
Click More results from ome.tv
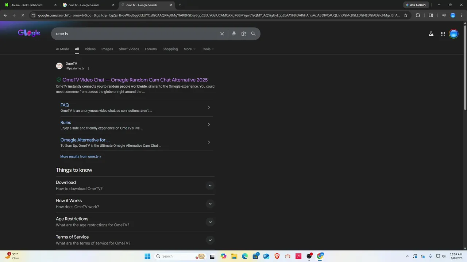click(x=81, y=156)
